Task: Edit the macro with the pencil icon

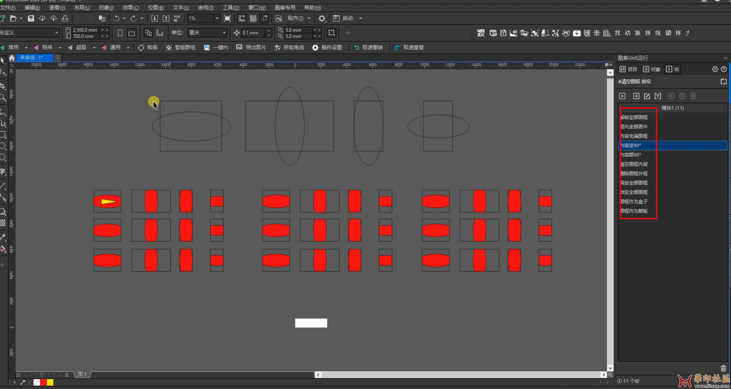Action: click(x=647, y=96)
